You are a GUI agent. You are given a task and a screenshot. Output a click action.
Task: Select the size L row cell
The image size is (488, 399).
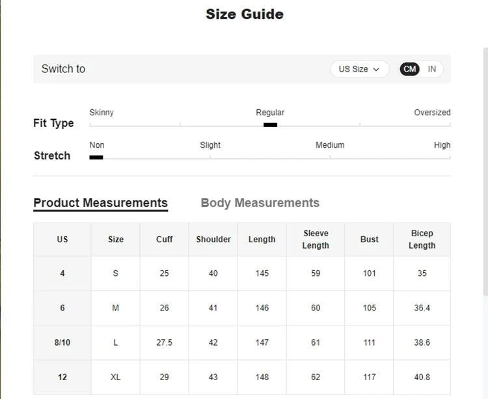click(116, 342)
